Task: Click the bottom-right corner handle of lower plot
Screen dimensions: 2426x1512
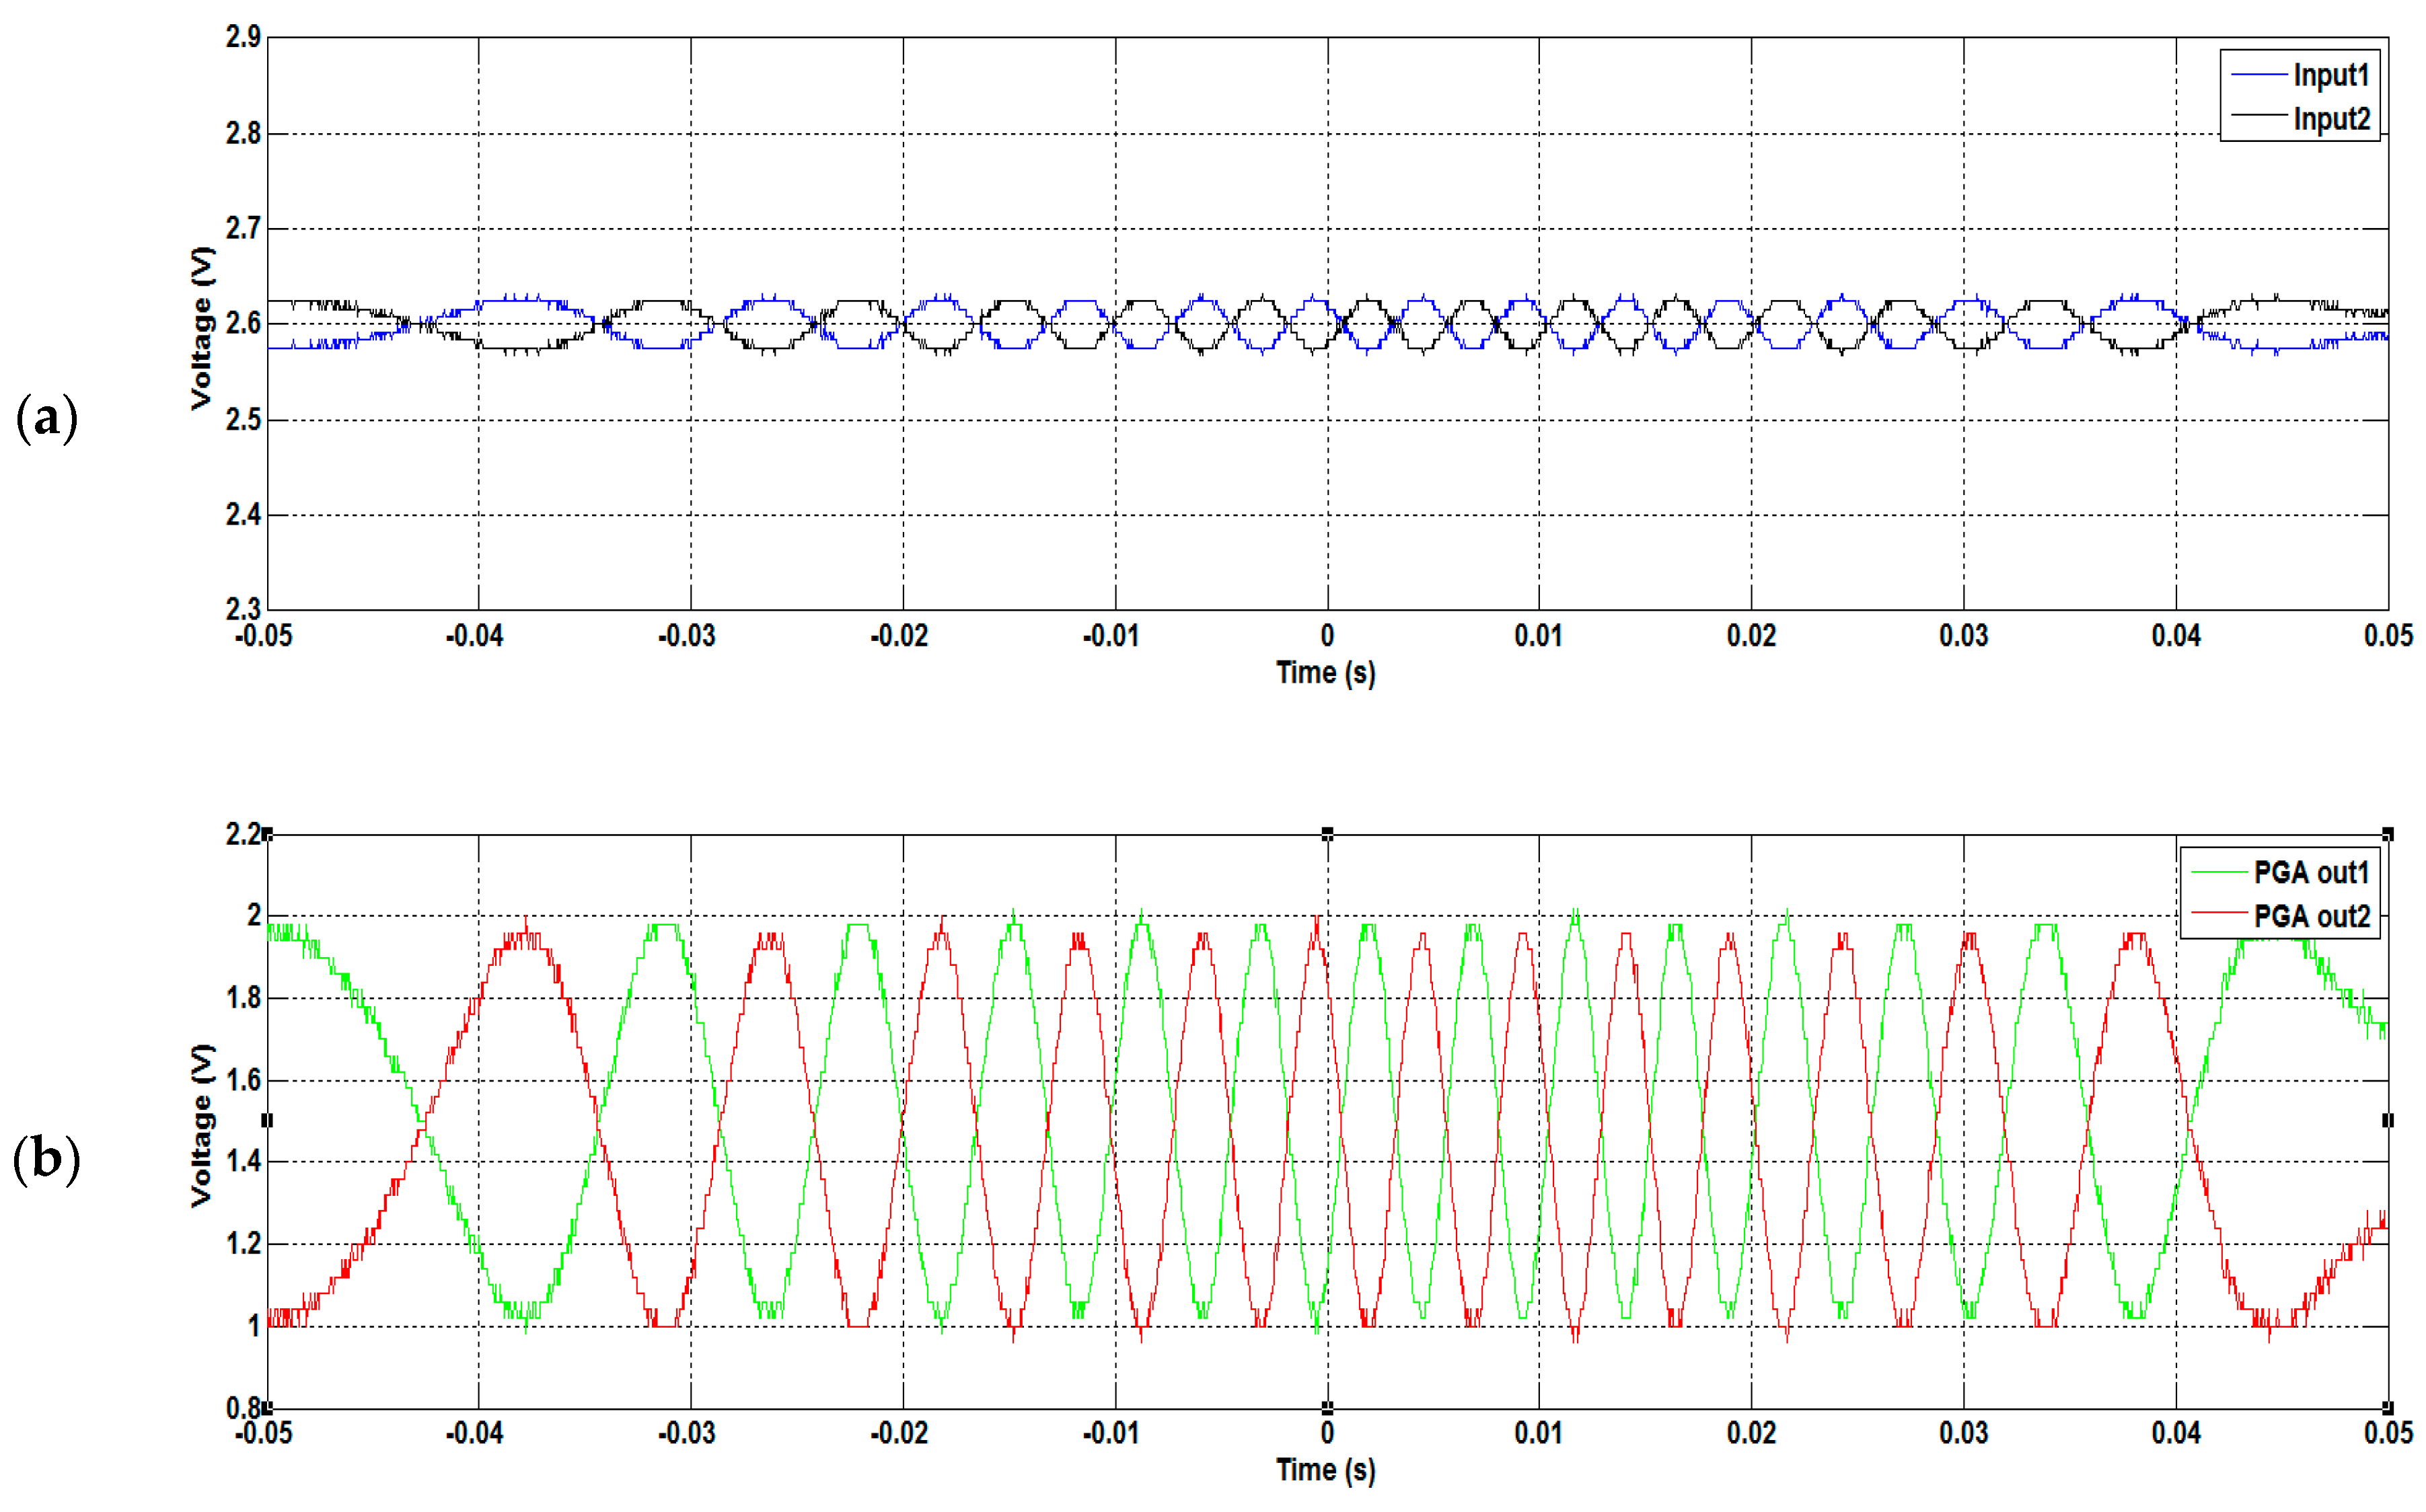Action: [2388, 1408]
